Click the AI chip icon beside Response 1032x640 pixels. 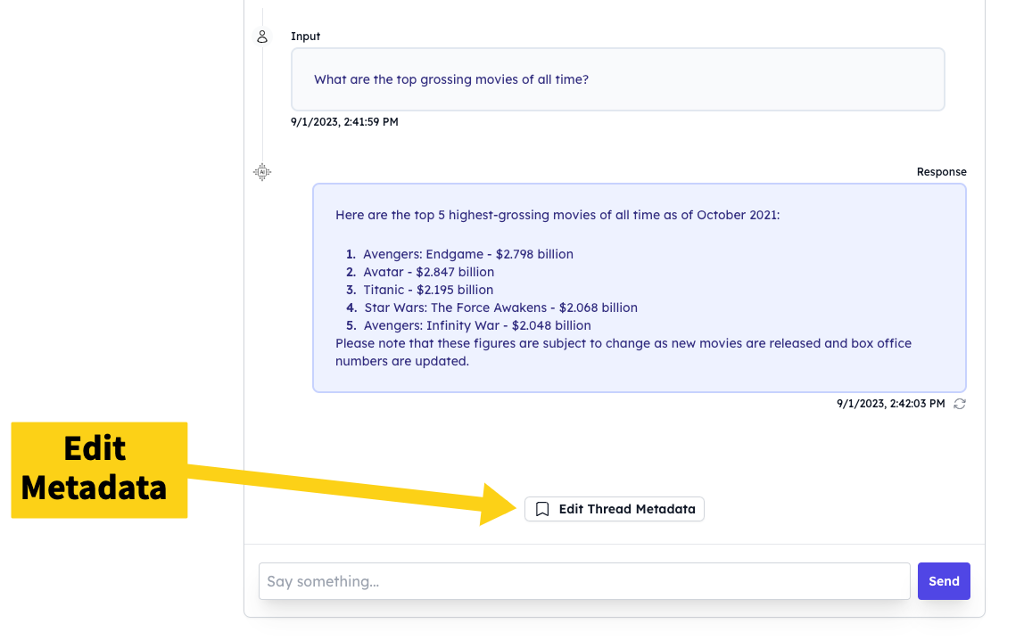click(x=262, y=172)
